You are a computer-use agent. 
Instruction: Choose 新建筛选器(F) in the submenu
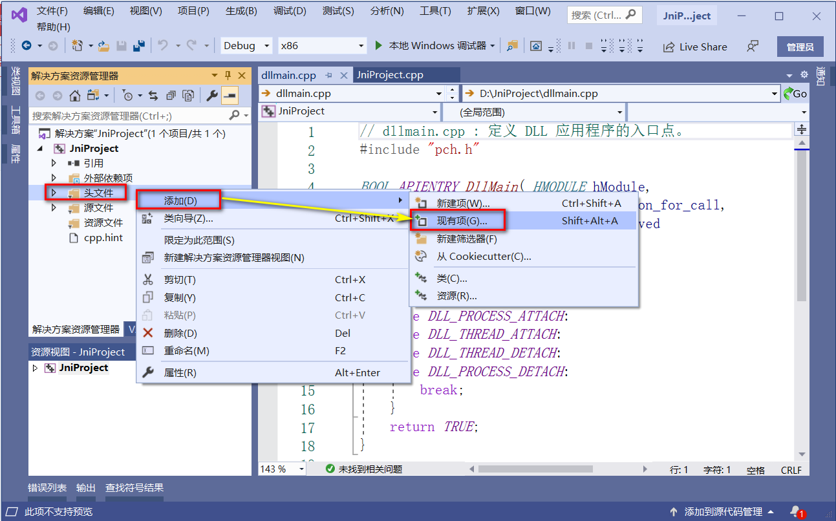point(524,239)
